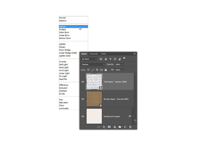The image size is (208, 150).
Task: Lock all padlock icon
Action: pyautogui.click(x=106, y=70)
